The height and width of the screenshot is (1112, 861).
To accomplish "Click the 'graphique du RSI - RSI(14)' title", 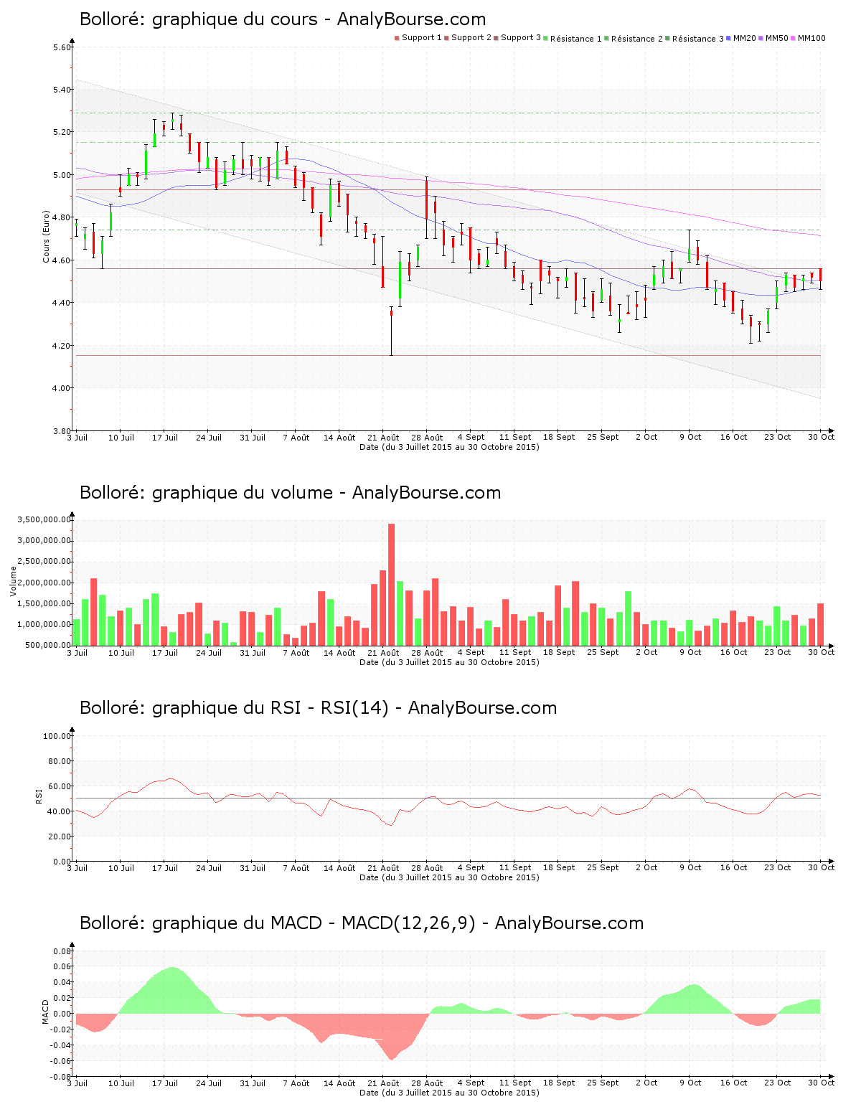I will 270,708.
